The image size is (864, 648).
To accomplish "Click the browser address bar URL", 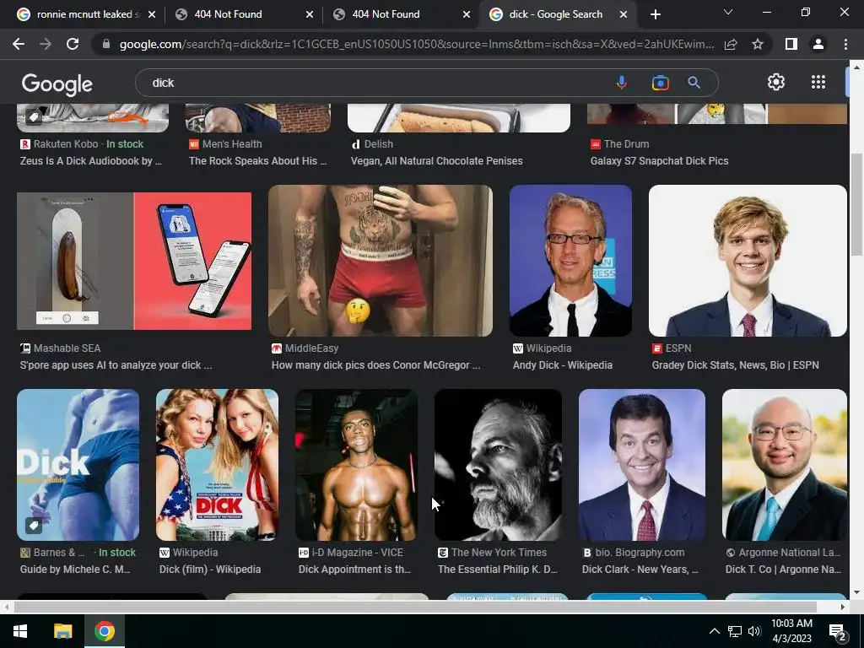I will [x=416, y=44].
